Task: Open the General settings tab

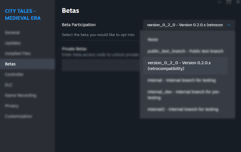Action: [12, 33]
